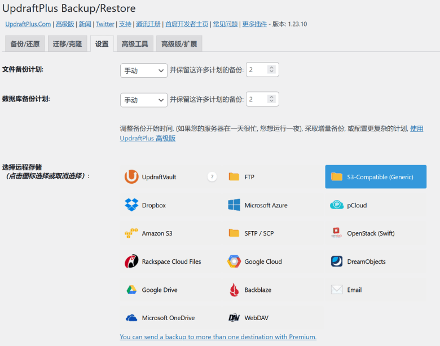Open the 常见问题 link
The image size is (440, 346).
[225, 24]
